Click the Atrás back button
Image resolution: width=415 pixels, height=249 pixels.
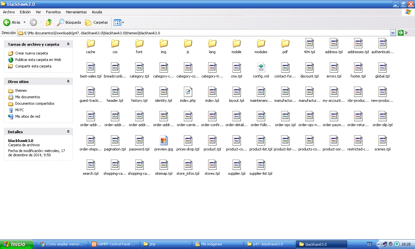click(x=12, y=22)
